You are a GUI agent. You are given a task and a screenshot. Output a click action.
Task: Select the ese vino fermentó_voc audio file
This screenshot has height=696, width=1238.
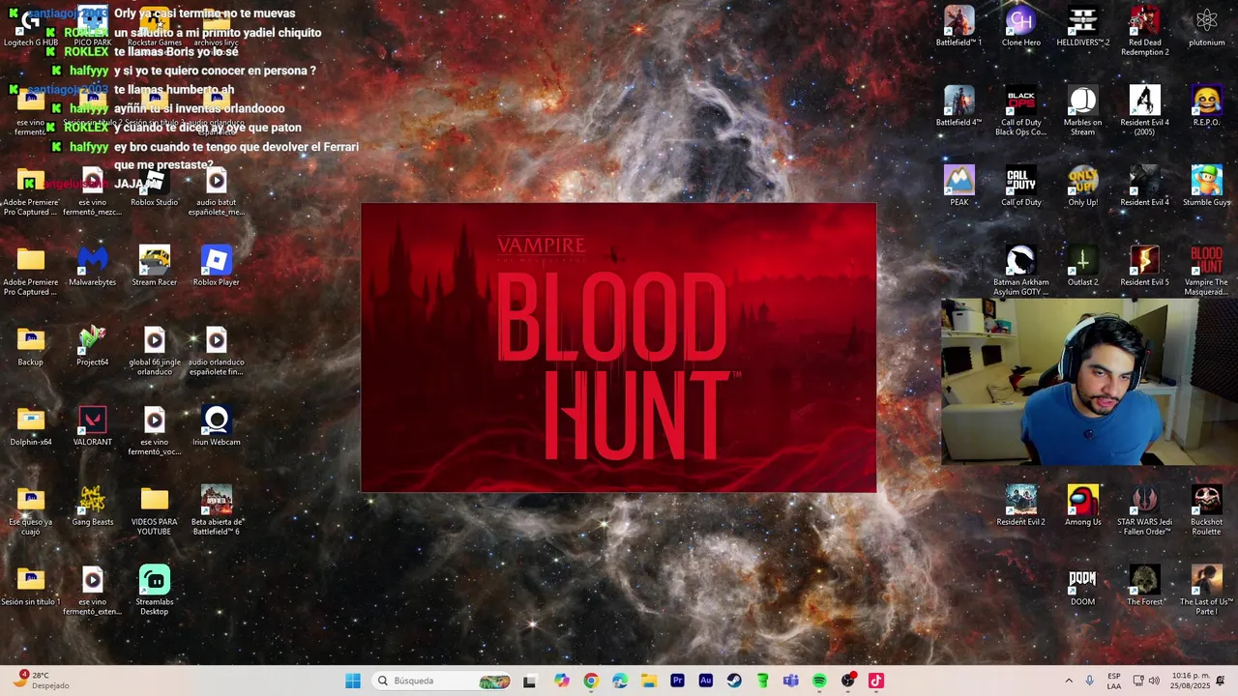coord(154,430)
